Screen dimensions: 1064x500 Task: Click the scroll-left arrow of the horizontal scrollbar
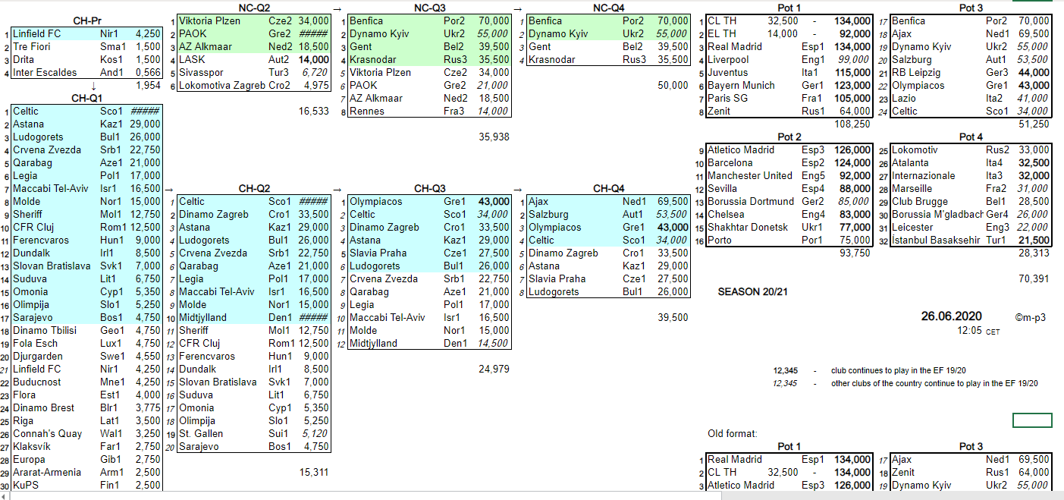coord(5,495)
